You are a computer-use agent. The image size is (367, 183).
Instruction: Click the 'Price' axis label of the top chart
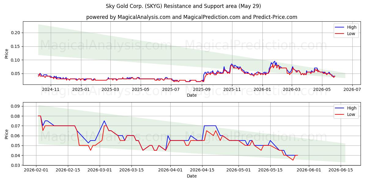[x=7, y=54]
